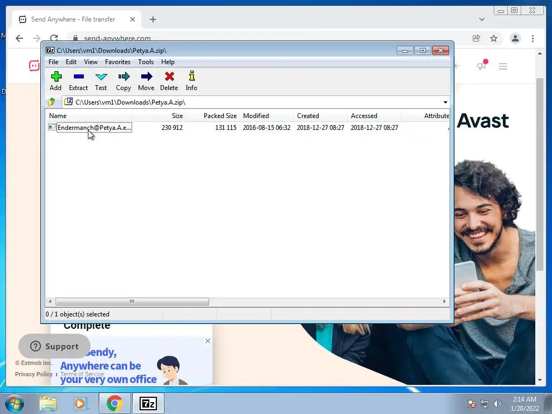552x414 pixels.
Task: Choose the Move toolbar icon
Action: [146, 81]
